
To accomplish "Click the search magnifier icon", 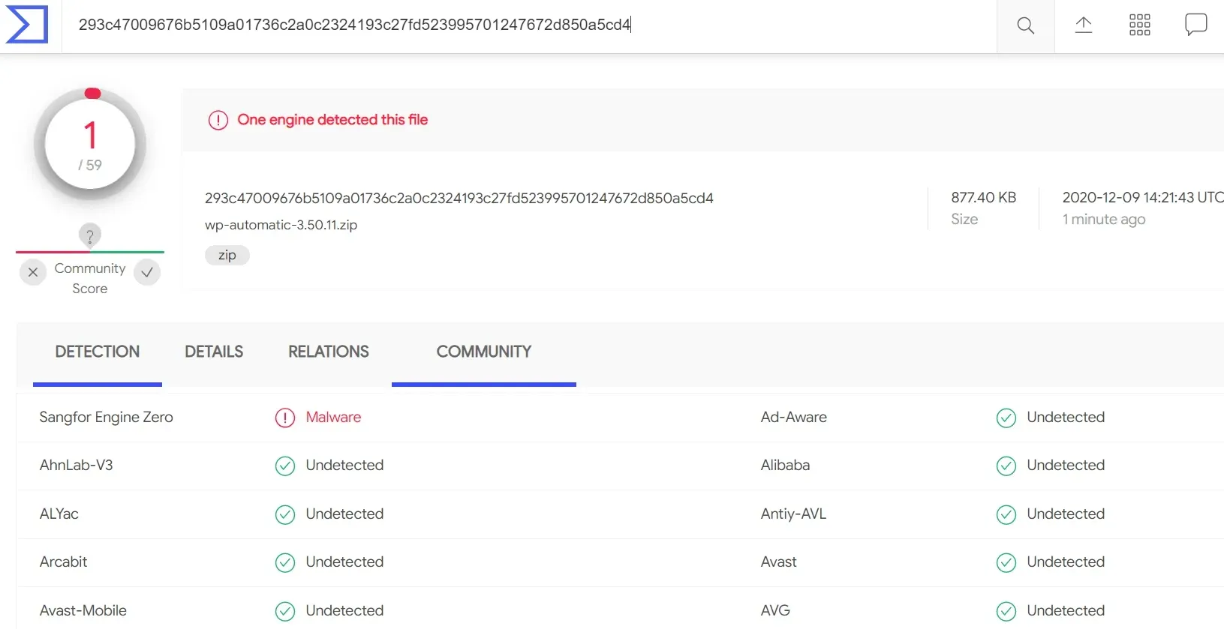I will pyautogui.click(x=1025, y=25).
